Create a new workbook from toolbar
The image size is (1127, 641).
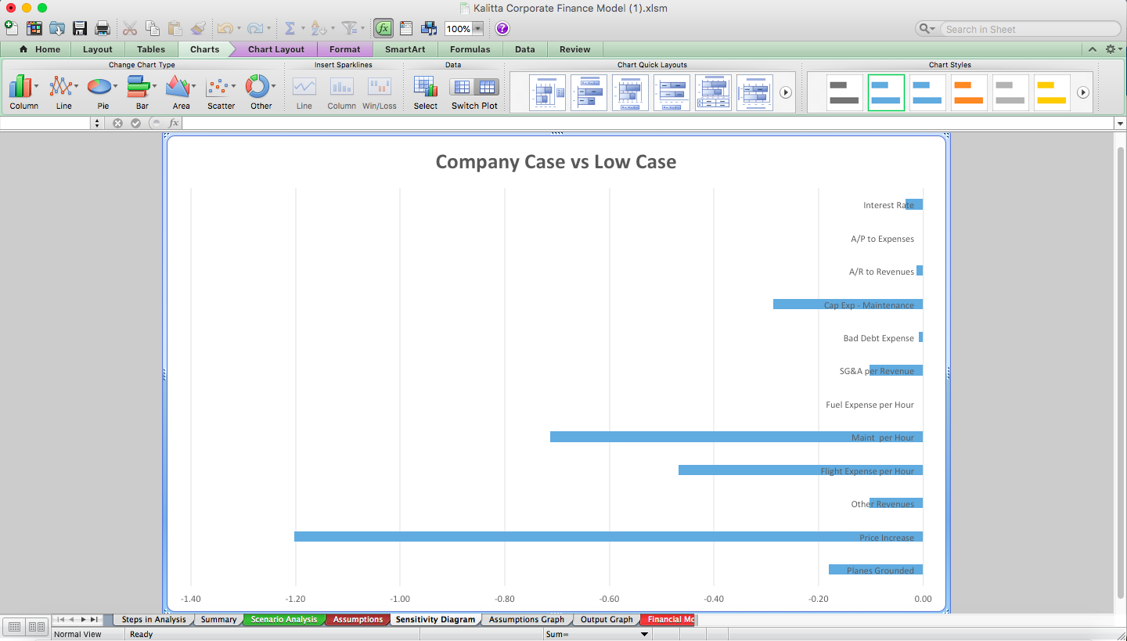tap(11, 28)
